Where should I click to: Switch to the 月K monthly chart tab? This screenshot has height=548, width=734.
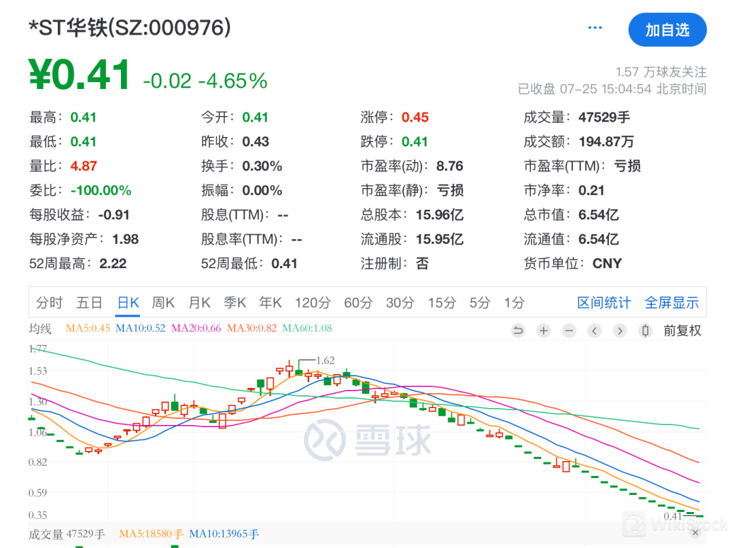[200, 303]
